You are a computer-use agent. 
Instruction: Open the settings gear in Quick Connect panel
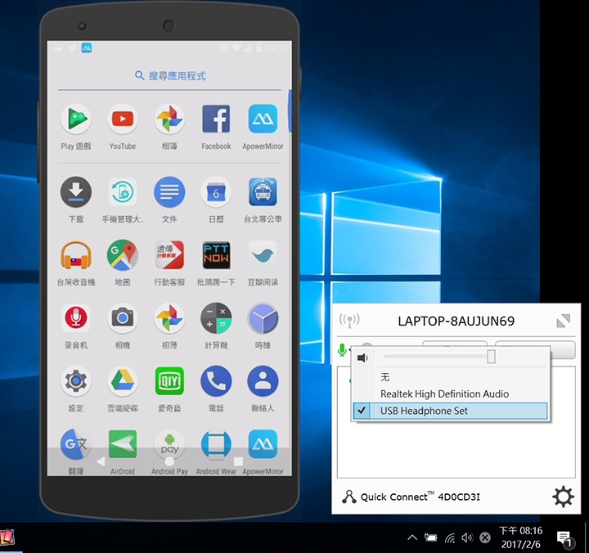563,497
